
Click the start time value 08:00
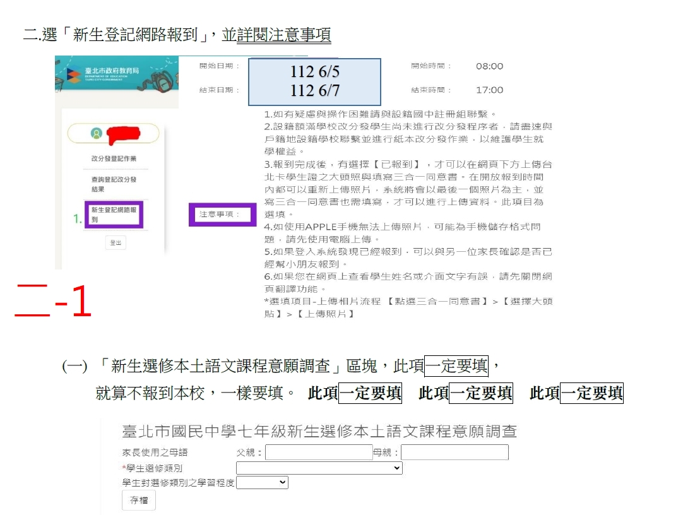[x=489, y=66]
